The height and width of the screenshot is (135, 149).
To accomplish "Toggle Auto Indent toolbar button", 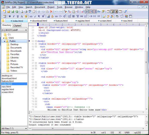I will pos(91,12).
